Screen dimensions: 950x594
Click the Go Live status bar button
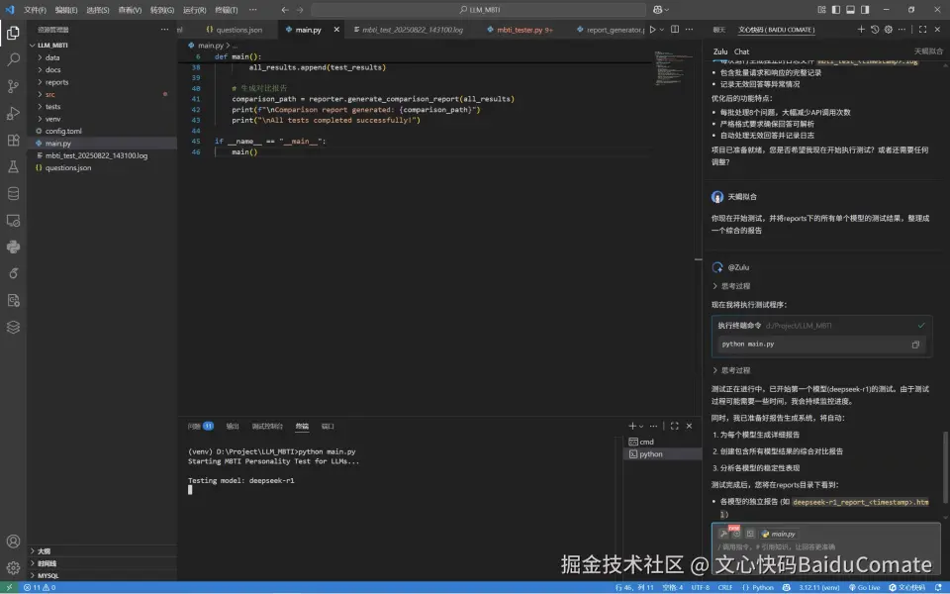tap(864, 587)
